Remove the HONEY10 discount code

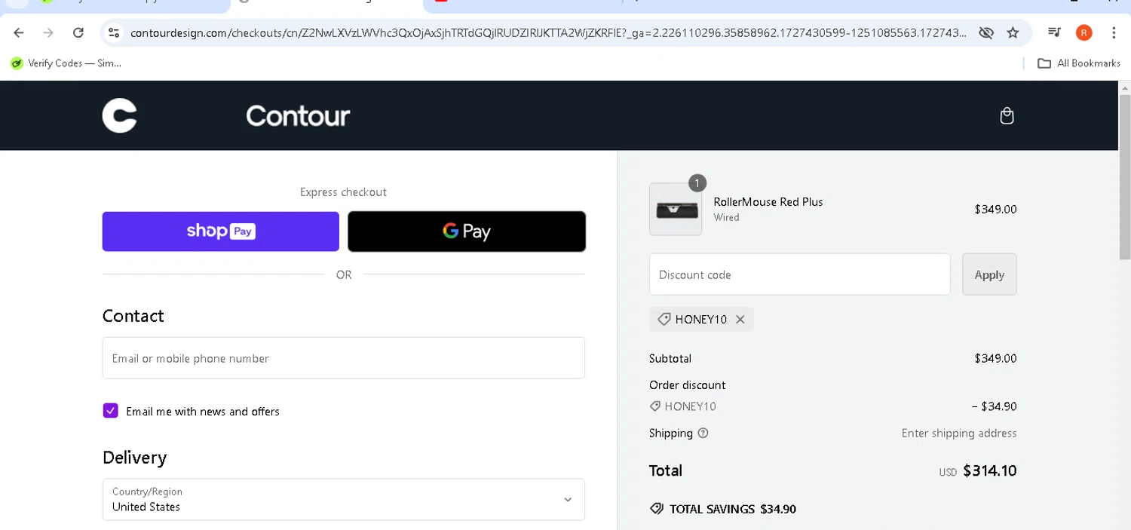pos(740,320)
